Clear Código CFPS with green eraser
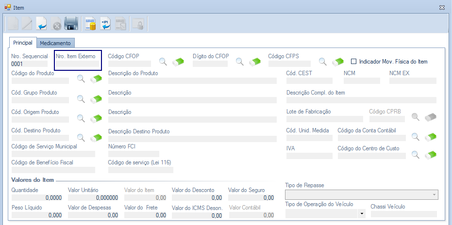452x225 pixels. [338, 62]
